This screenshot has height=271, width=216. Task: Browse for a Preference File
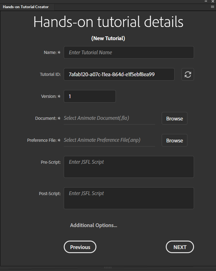click(175, 141)
